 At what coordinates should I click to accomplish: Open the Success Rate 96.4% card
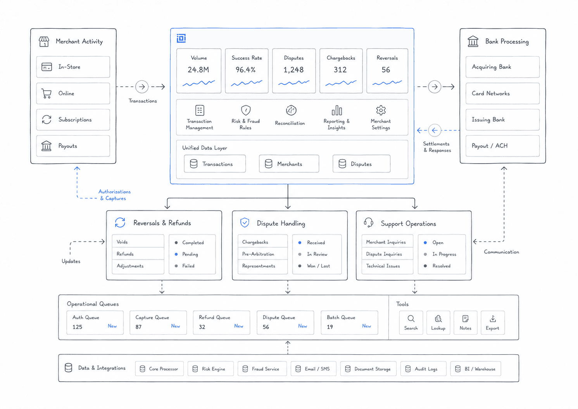click(x=247, y=71)
